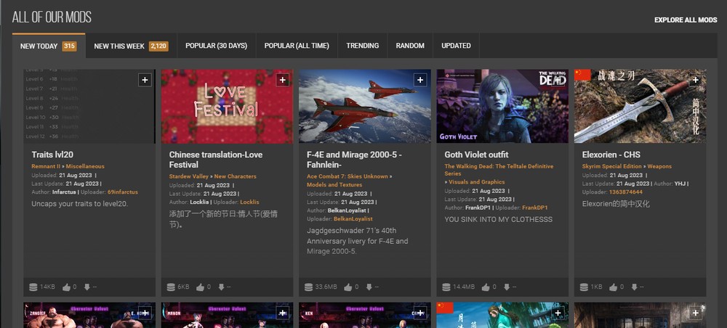Open Weapons category link
Screen dimensions: 727x328
pos(659,166)
